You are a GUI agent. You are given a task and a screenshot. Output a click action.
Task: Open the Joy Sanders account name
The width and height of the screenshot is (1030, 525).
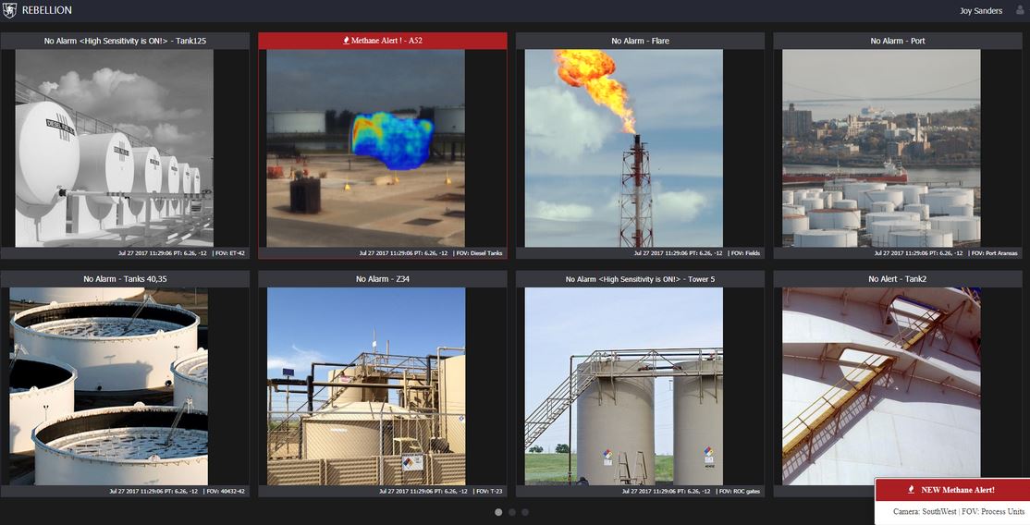pyautogui.click(x=981, y=11)
